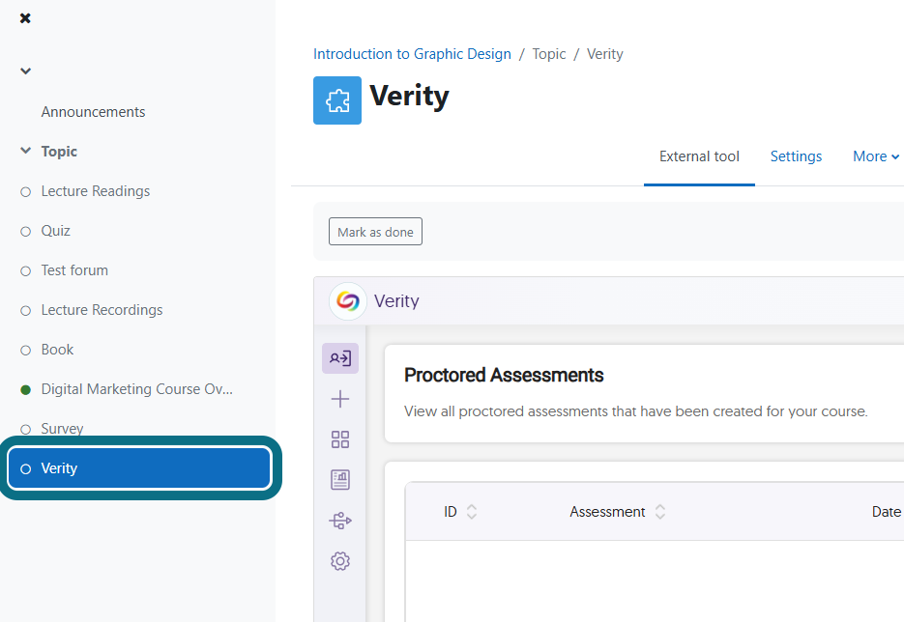Image resolution: width=904 pixels, height=622 pixels.
Task: Open proctored assessments sidebar icon
Action: coord(340,358)
